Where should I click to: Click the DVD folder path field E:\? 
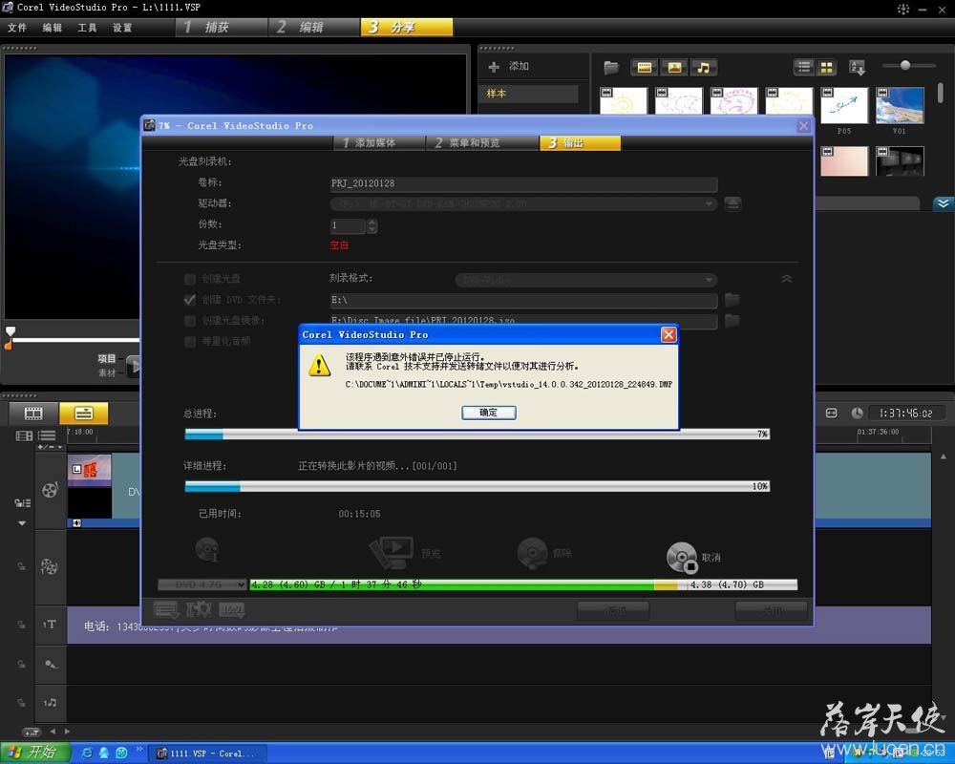pyautogui.click(x=523, y=301)
